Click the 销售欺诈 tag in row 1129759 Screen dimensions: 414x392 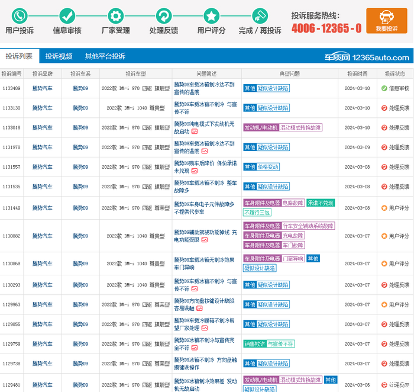[253, 344]
